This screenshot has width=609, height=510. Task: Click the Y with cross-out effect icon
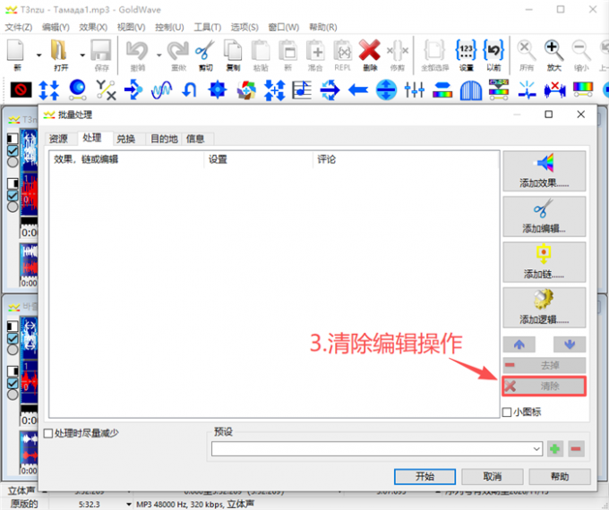(106, 89)
